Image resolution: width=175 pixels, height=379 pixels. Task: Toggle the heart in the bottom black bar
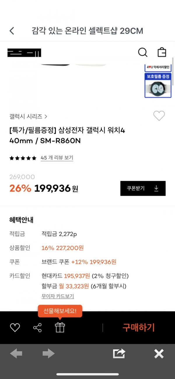pos(15,328)
